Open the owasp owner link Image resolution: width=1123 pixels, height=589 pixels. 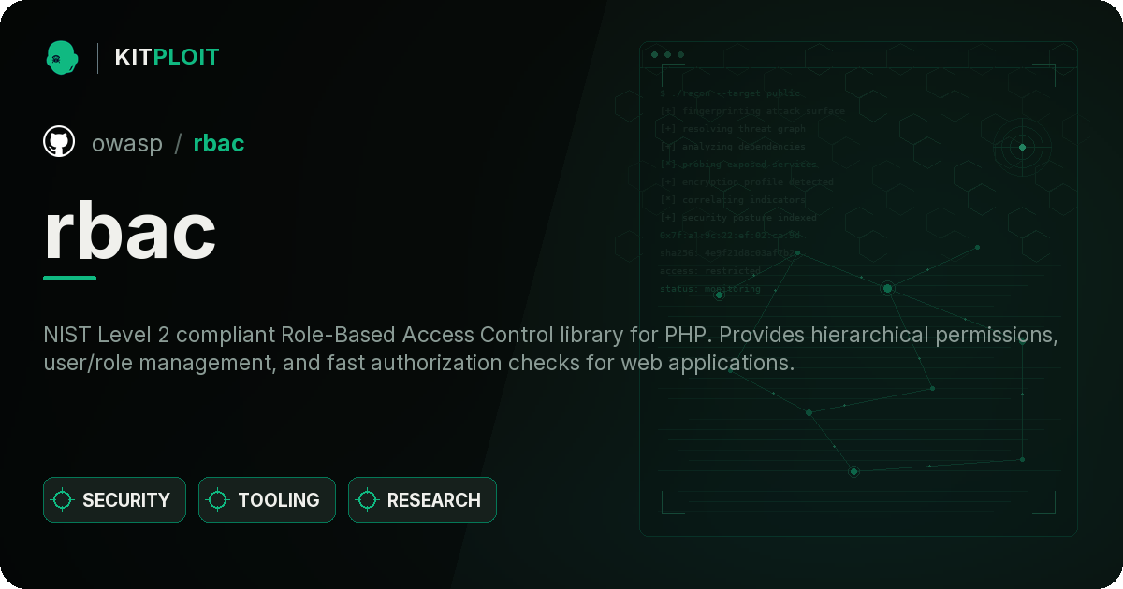click(127, 143)
